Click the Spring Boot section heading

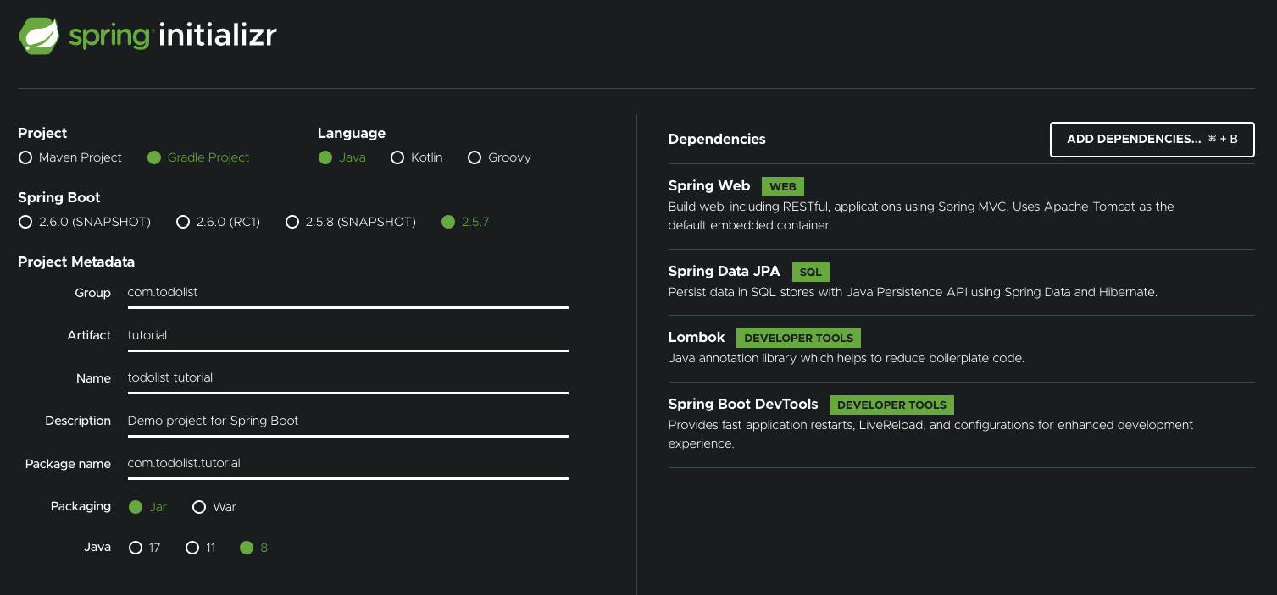click(59, 198)
